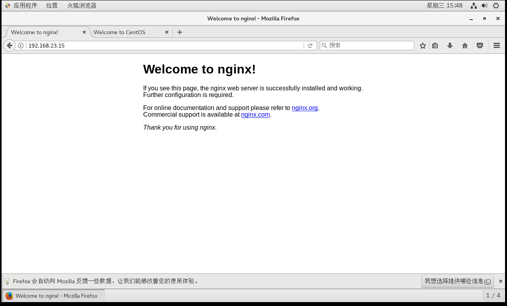Open the Pocket icon

[480, 46]
